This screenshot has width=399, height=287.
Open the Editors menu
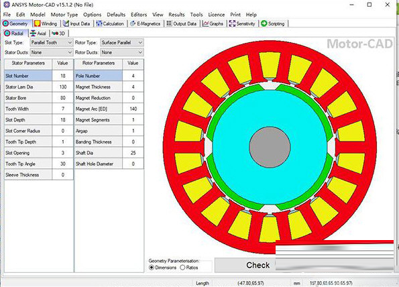pyautogui.click(x=139, y=15)
